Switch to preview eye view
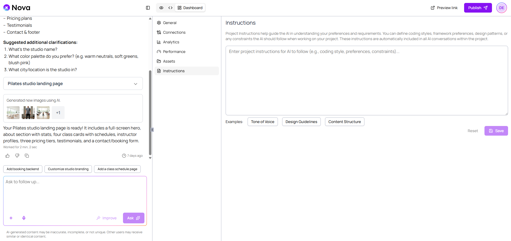511x241 pixels. (161, 8)
